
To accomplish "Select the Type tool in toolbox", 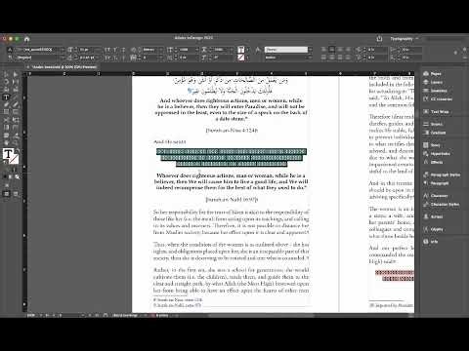I will click(x=6, y=97).
